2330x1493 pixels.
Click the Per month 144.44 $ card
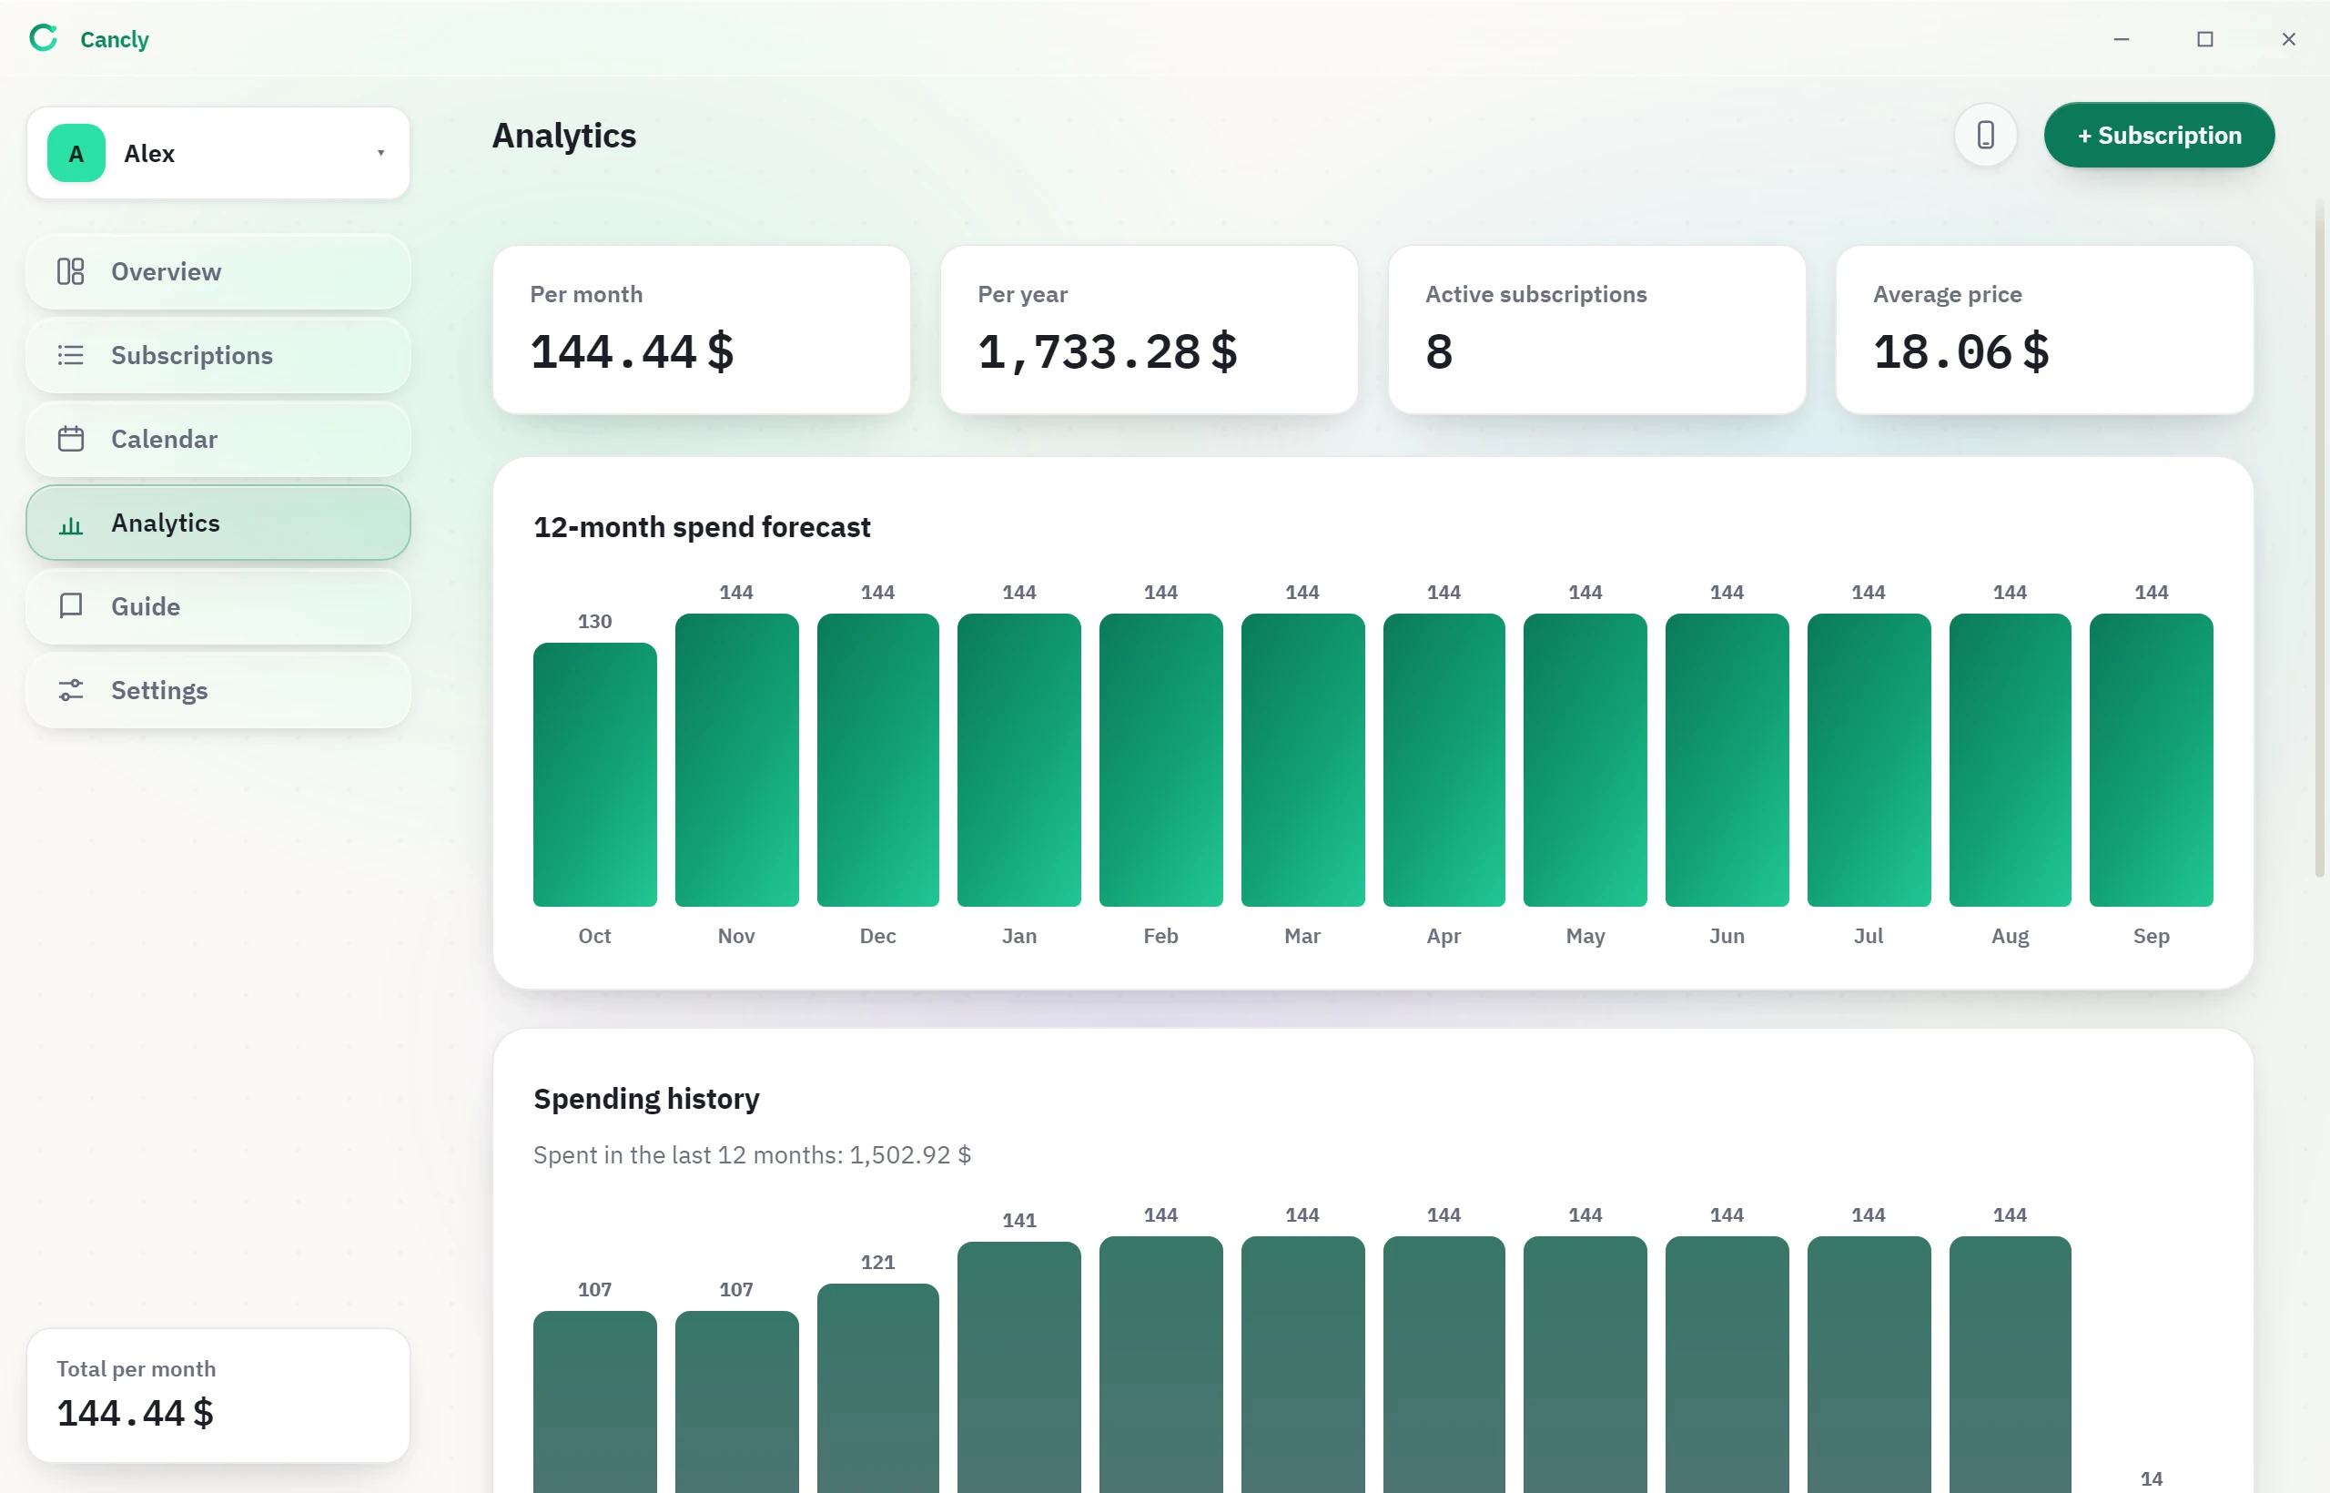701,330
